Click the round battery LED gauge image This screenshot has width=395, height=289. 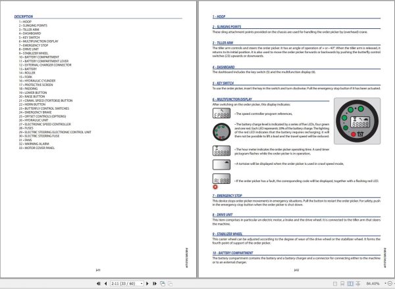point(222,131)
